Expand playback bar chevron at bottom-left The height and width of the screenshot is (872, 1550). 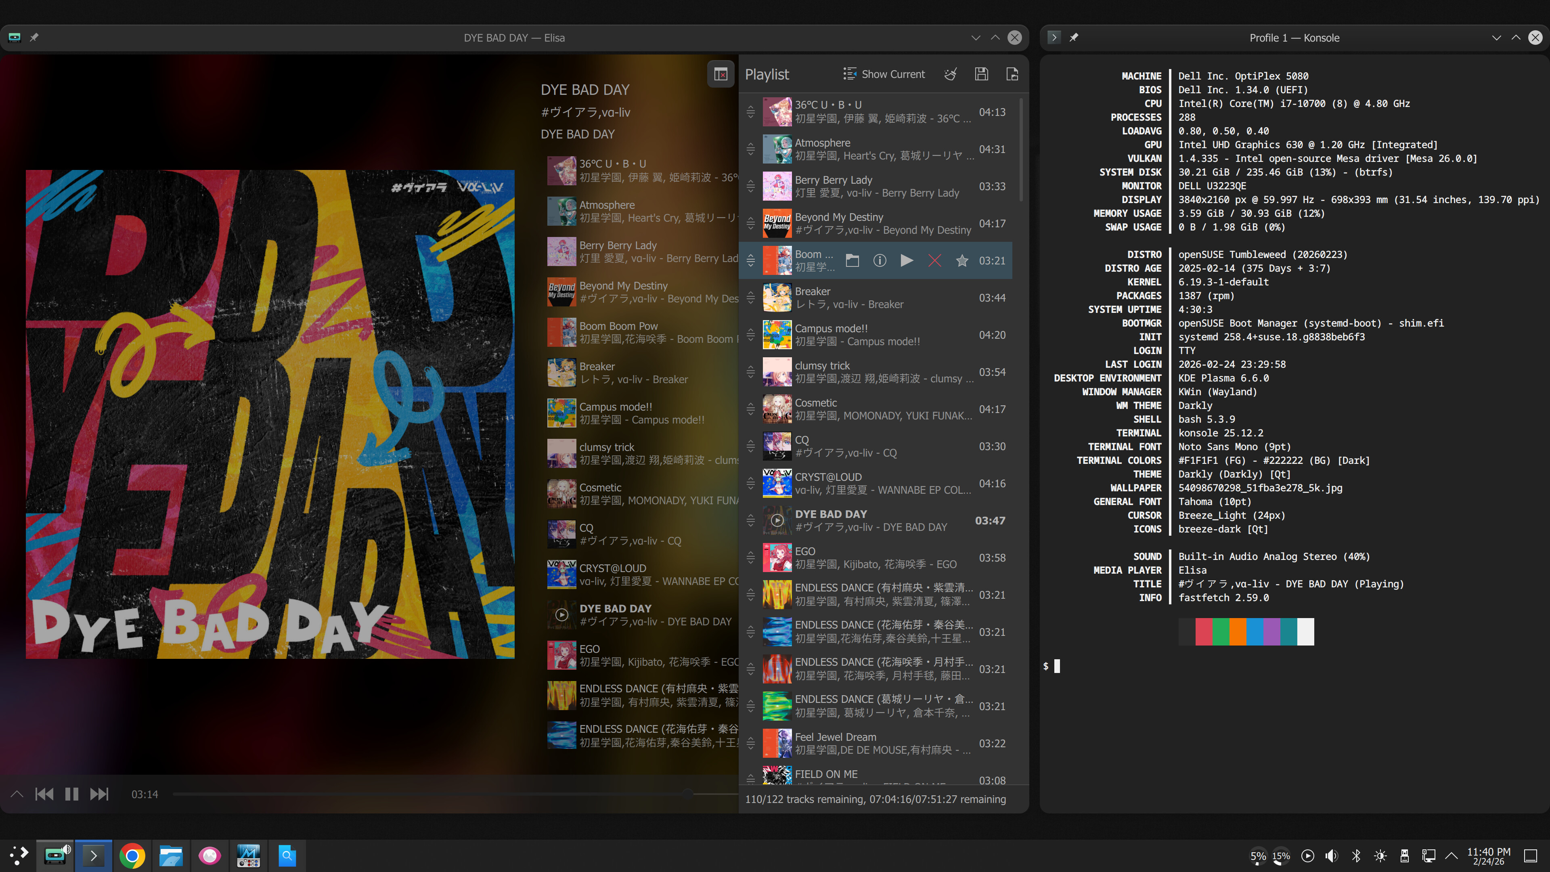[17, 794]
